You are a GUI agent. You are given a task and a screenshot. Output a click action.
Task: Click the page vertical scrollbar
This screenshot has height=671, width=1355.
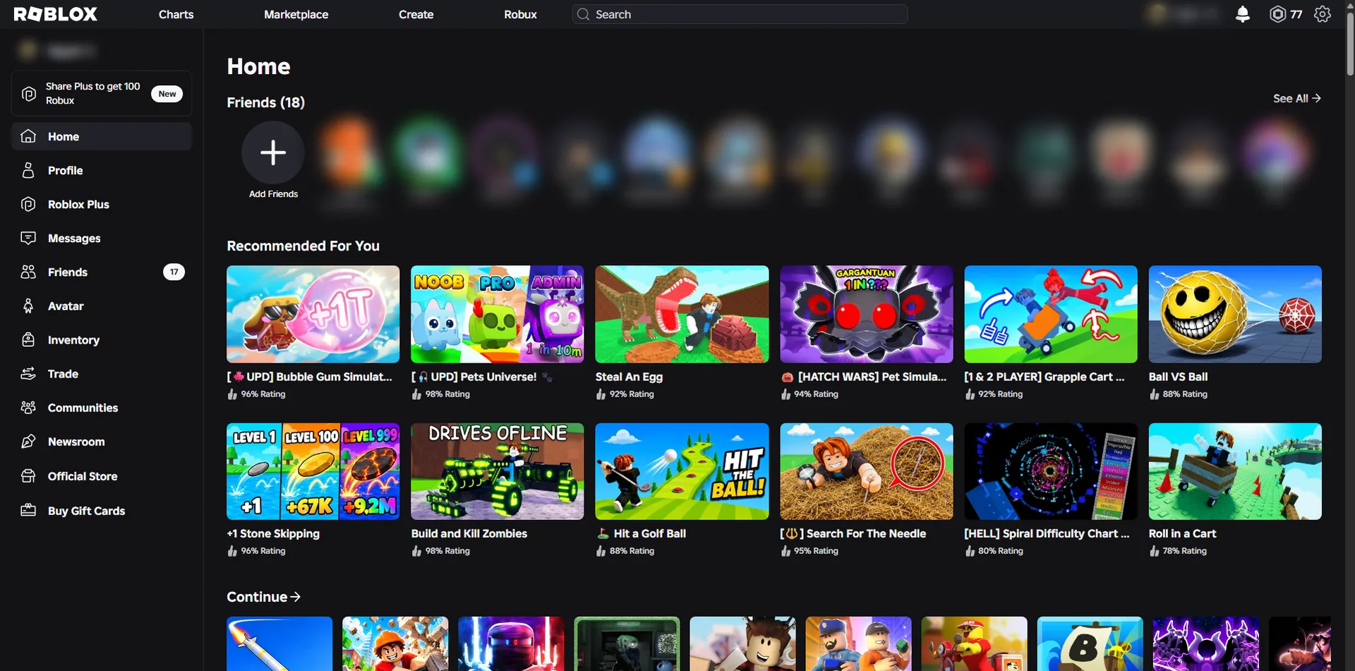coord(1349,42)
